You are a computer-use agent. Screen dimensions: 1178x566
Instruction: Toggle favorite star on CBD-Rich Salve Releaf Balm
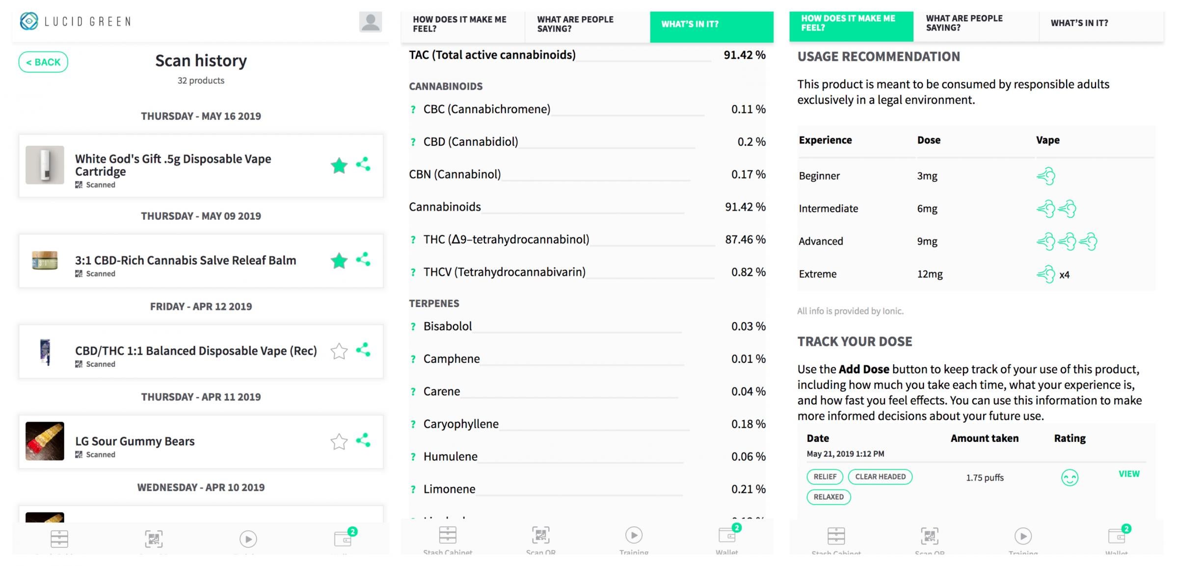[x=339, y=260]
